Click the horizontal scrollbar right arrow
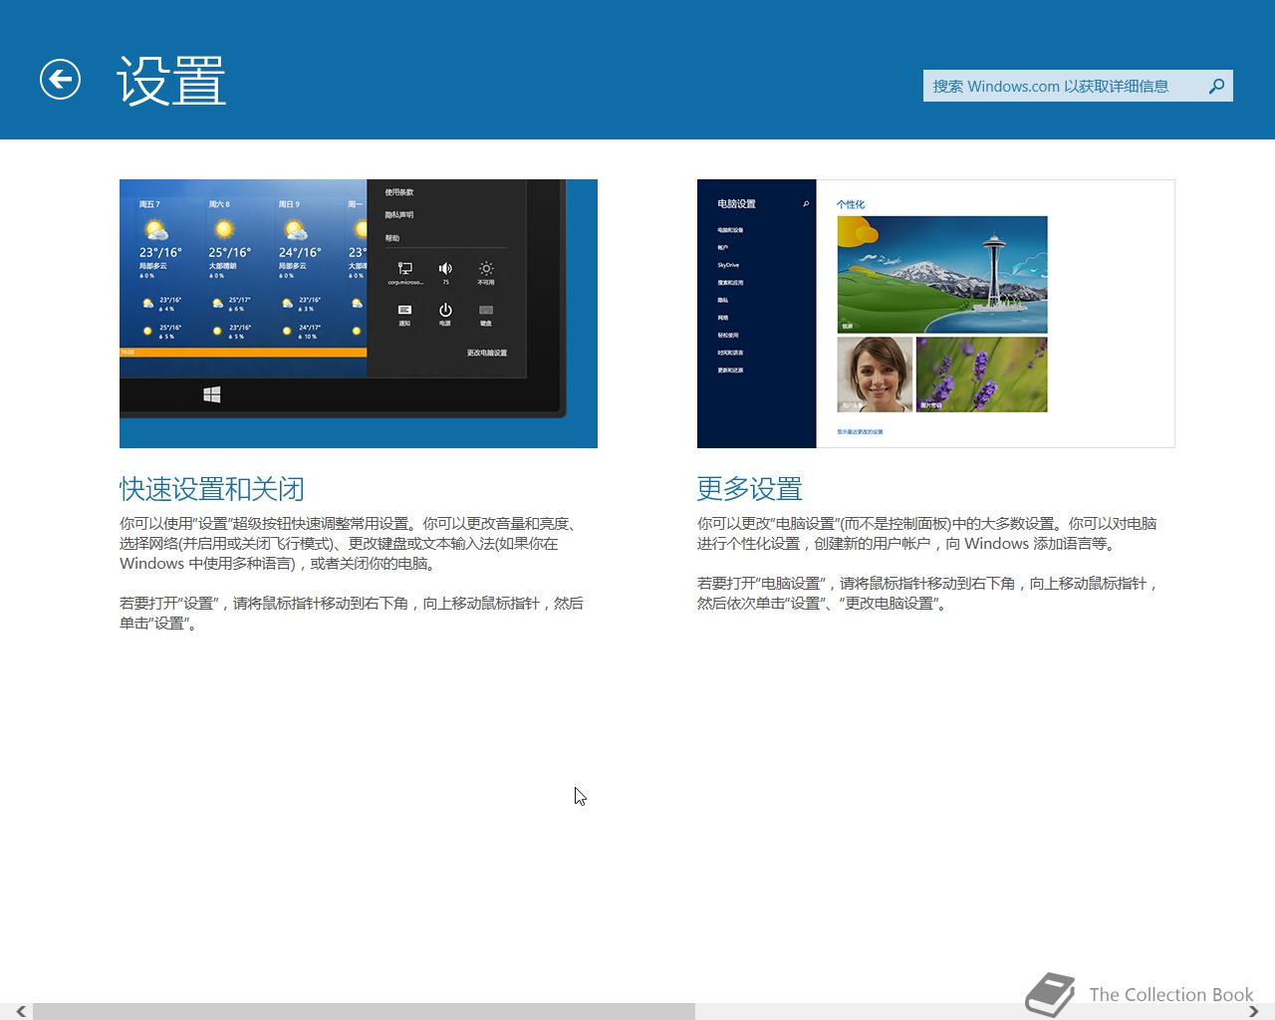The image size is (1275, 1020). [x=1253, y=1011]
